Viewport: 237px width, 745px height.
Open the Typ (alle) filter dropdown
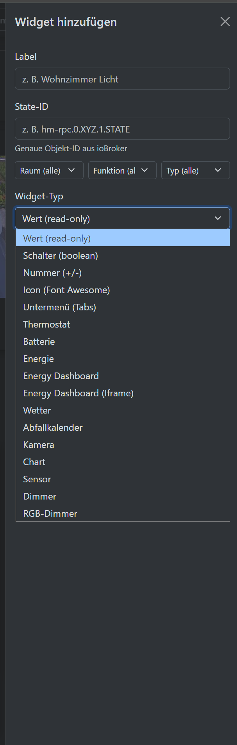pyautogui.click(x=195, y=170)
